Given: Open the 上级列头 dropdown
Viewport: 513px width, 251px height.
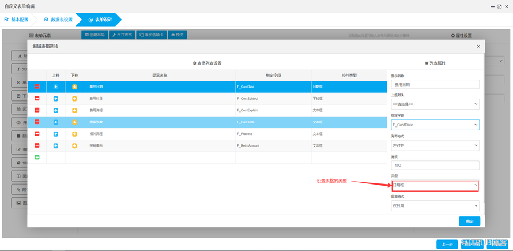Looking at the screenshot, I should pos(435,104).
